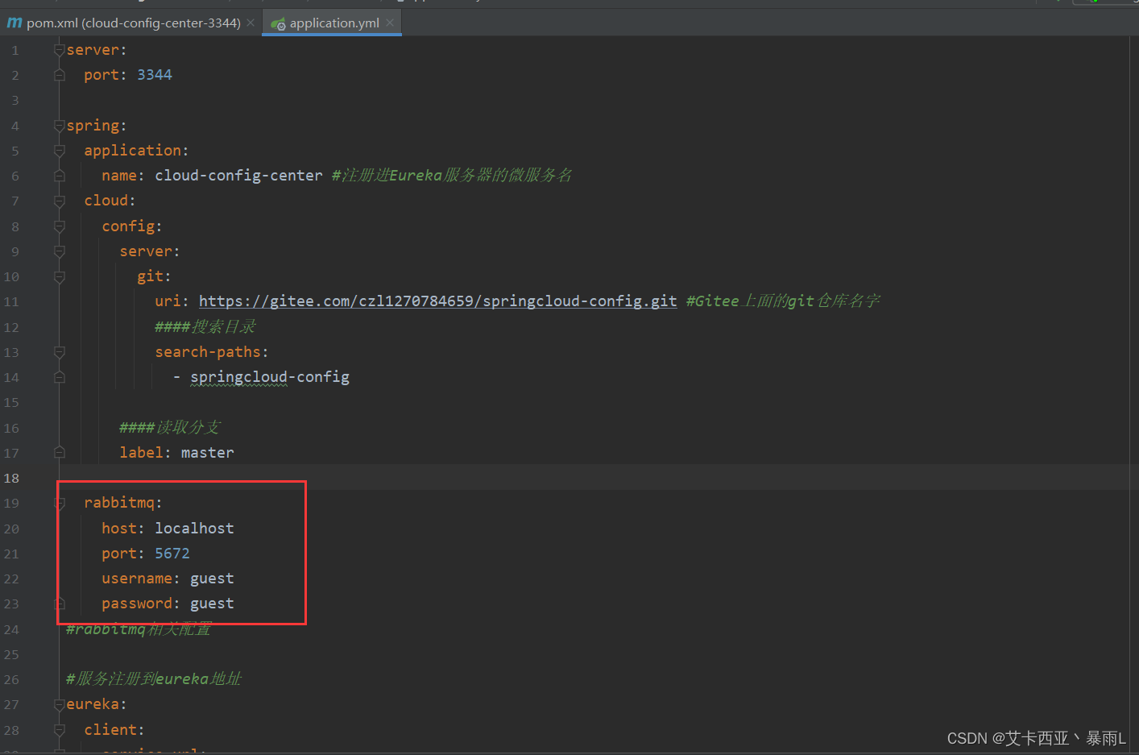The image size is (1139, 755).
Task: Select the application.yml tab
Action: tap(334, 23)
